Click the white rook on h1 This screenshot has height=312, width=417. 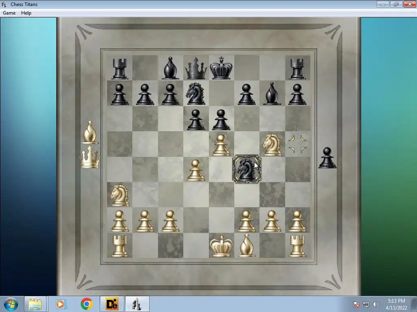pyautogui.click(x=297, y=246)
